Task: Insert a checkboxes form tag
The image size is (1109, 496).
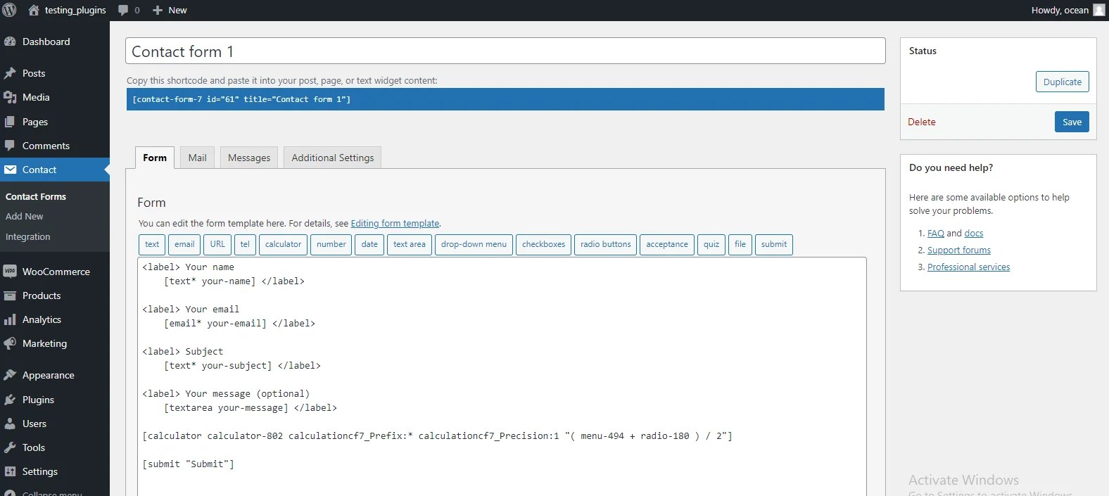Action: pyautogui.click(x=543, y=244)
